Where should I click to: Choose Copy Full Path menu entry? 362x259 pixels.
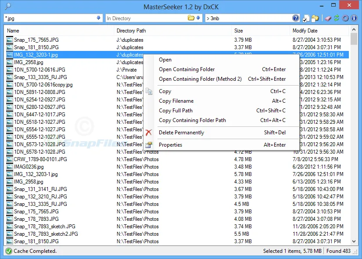222,111
